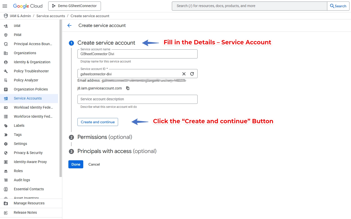
Task: Regenerate the Service account ID
Action: pyautogui.click(x=192, y=74)
